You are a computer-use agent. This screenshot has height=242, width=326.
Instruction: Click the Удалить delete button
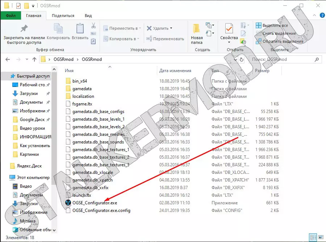pos(159,28)
